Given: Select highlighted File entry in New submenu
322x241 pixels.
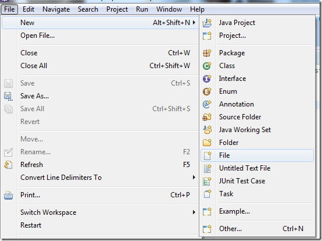Looking at the screenshot, I should click(x=257, y=155).
